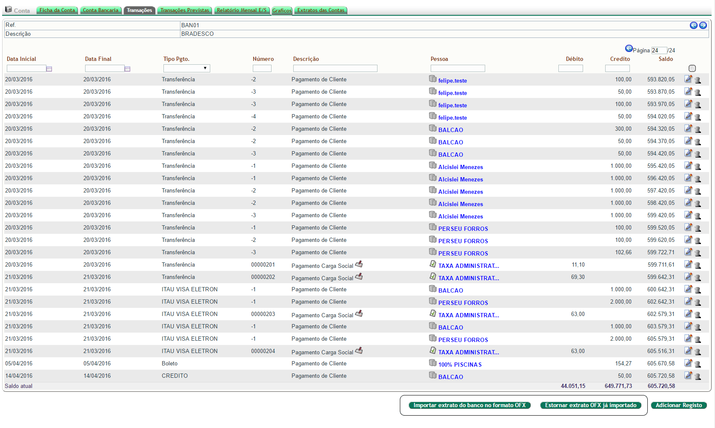
Task: Open the 100% PISCINAS person link
Action: [460, 365]
